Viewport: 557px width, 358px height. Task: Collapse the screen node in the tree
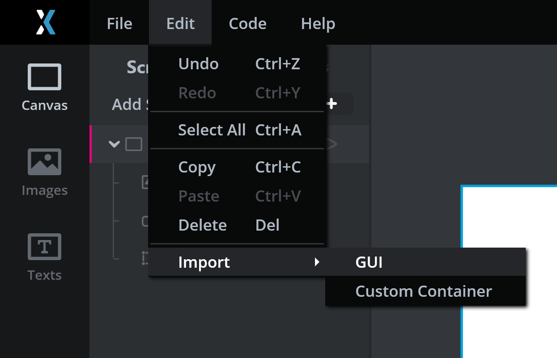pos(114,144)
